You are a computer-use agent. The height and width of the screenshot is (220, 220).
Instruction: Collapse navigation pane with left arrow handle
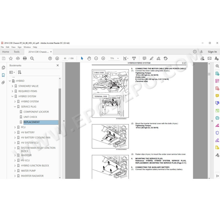[x=64, y=121]
